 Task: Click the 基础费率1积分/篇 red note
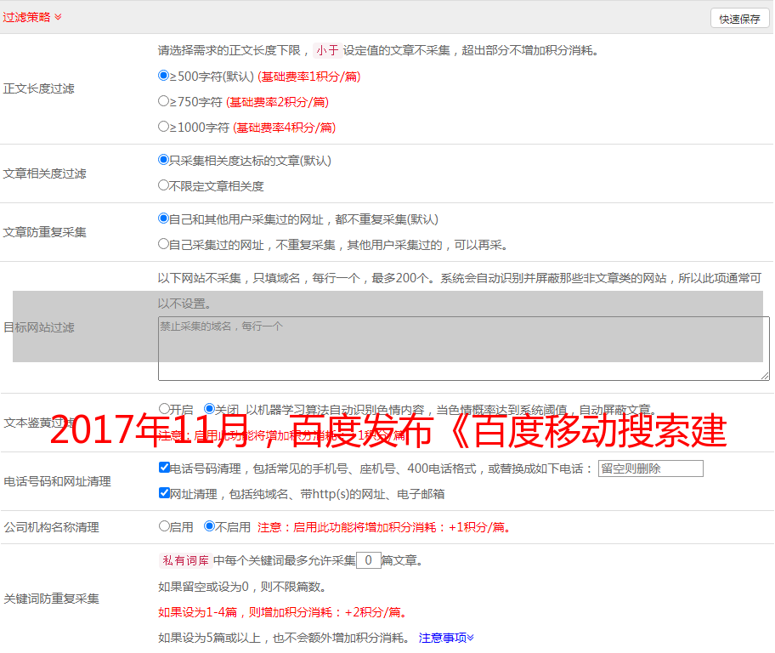pos(309,77)
